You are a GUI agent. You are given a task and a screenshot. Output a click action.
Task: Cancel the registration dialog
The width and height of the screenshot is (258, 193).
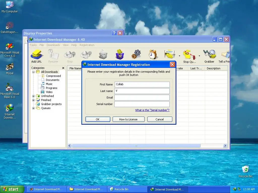(159, 119)
